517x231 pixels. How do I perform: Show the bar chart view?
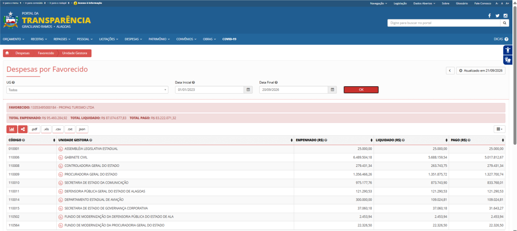12,129
